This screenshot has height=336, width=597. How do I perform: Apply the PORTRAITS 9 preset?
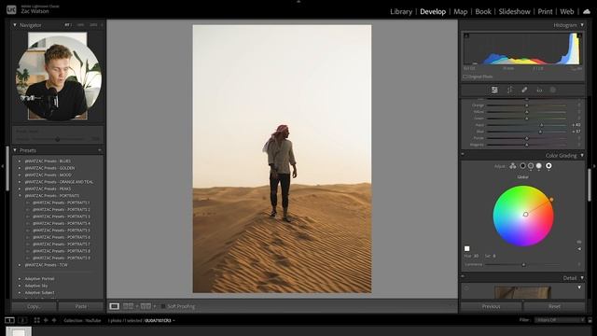(x=62, y=258)
